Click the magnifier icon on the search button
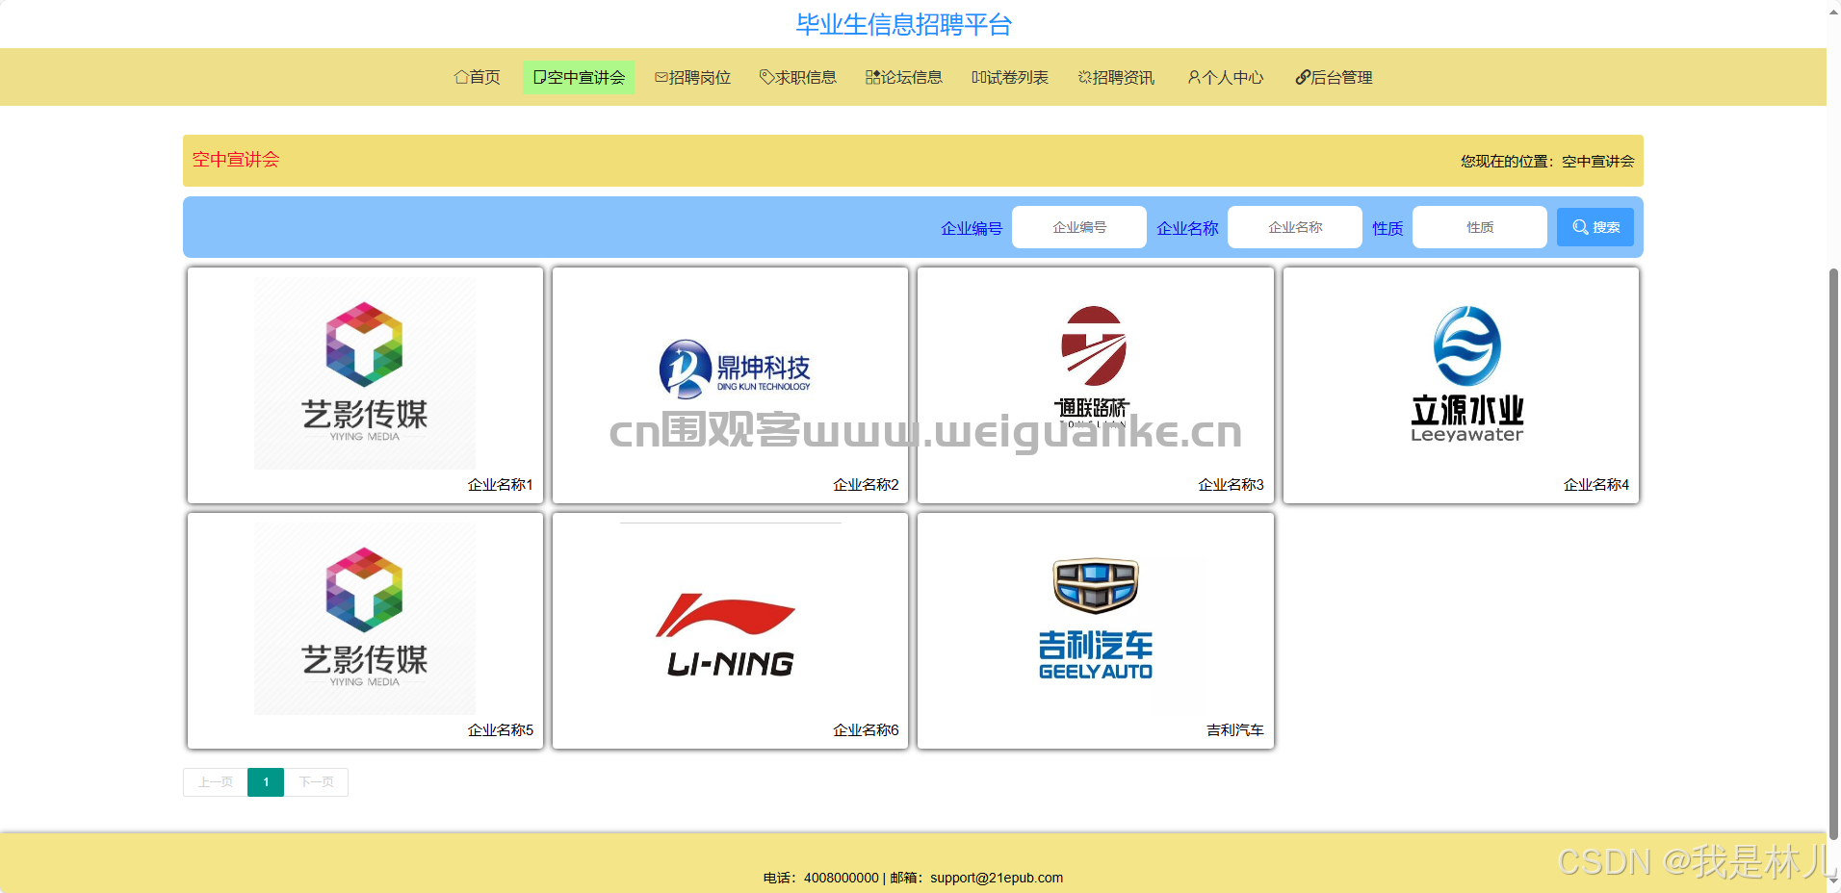The height and width of the screenshot is (893, 1841). pyautogui.click(x=1580, y=227)
